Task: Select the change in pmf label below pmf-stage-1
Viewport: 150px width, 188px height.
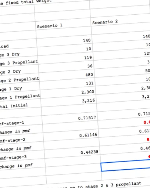Action: pos(15,131)
